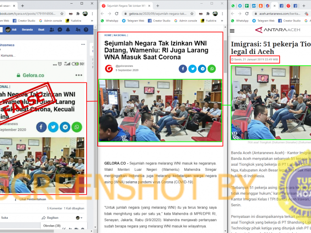Click Bagikan on the Facebook post

pos(50,218)
